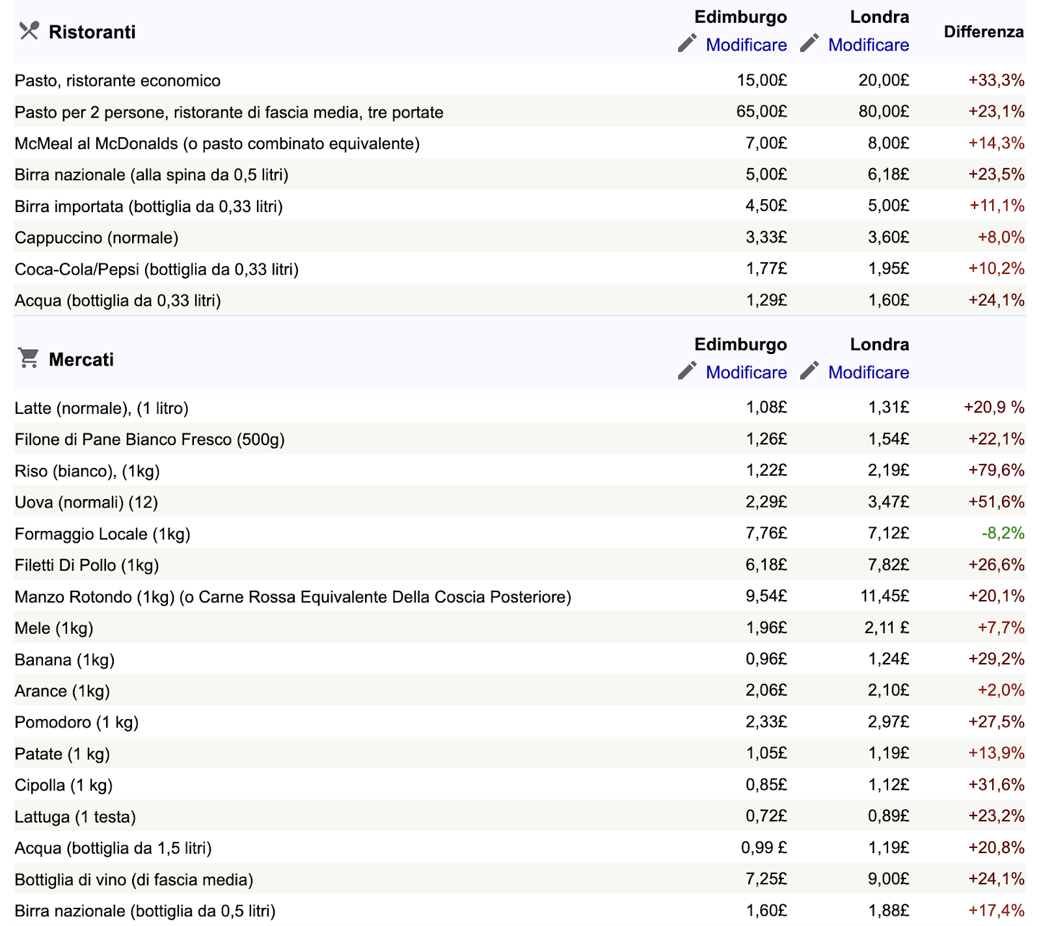The image size is (1041, 926).
Task: Click 'Acqua (bottiglia da 1,5 litri)' label
Action: pyautogui.click(x=113, y=848)
